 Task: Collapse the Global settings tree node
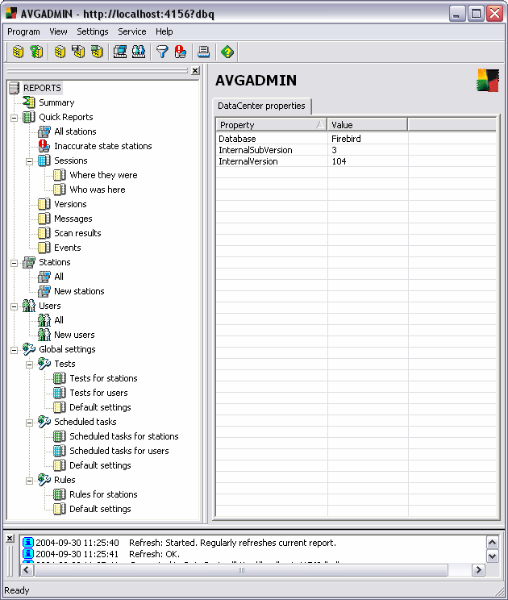click(x=15, y=349)
